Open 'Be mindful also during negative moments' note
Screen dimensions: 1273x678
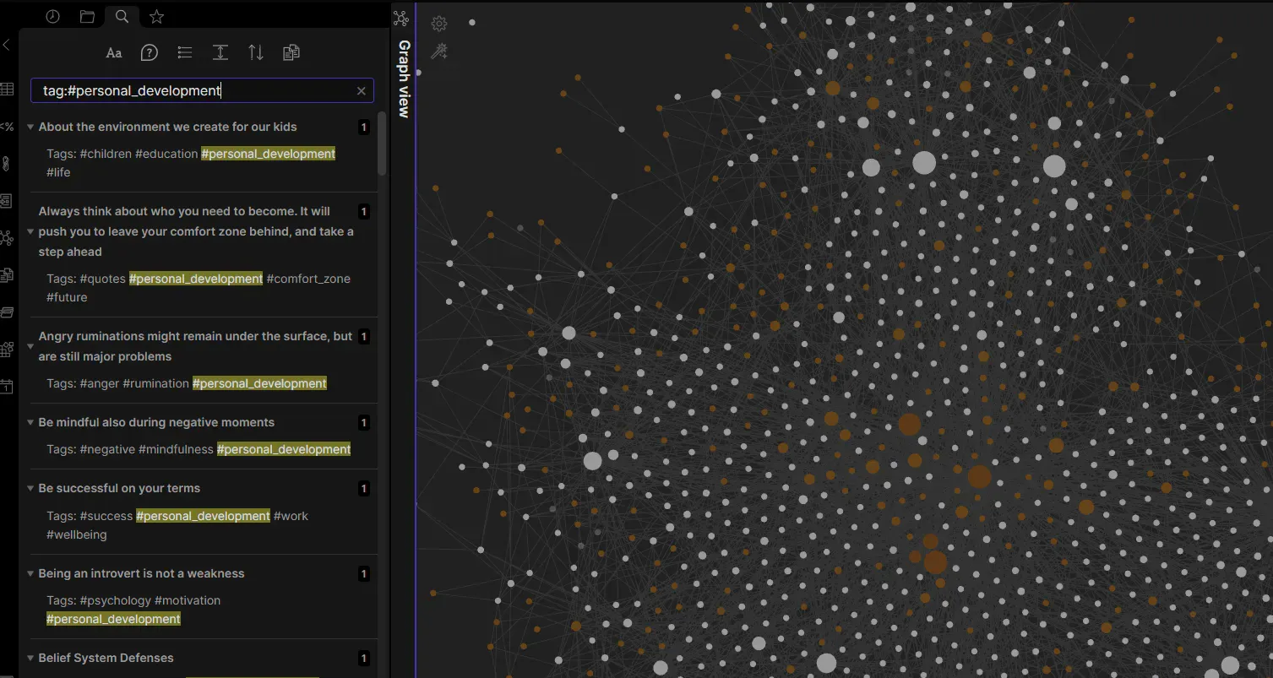tap(156, 422)
